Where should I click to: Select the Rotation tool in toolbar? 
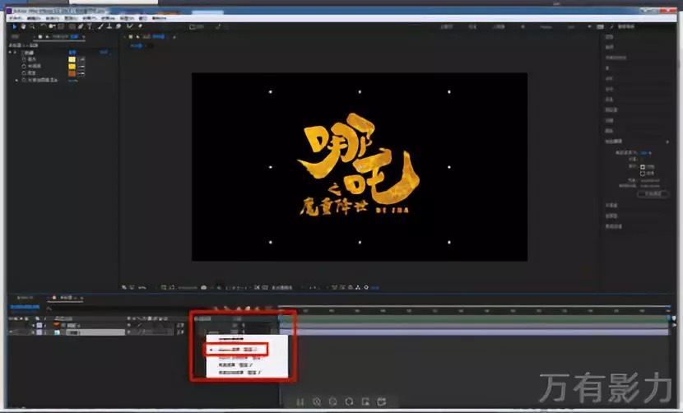(x=43, y=26)
